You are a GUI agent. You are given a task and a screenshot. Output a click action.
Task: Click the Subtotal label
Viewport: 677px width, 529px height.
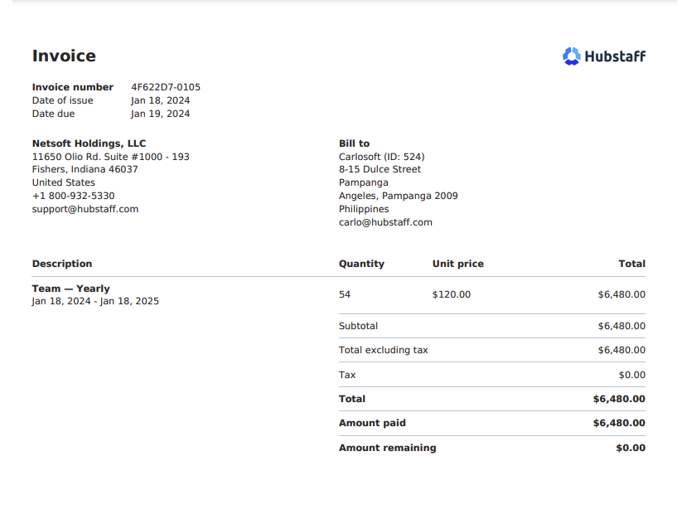click(x=358, y=326)
